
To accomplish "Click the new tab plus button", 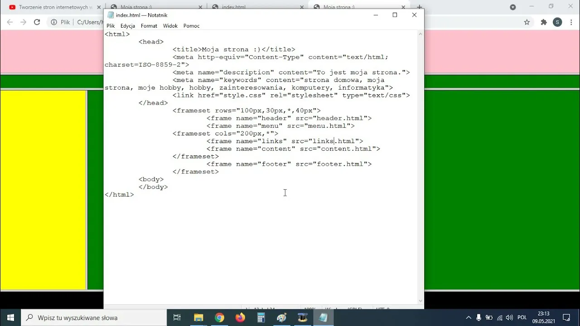I will 419,7.
